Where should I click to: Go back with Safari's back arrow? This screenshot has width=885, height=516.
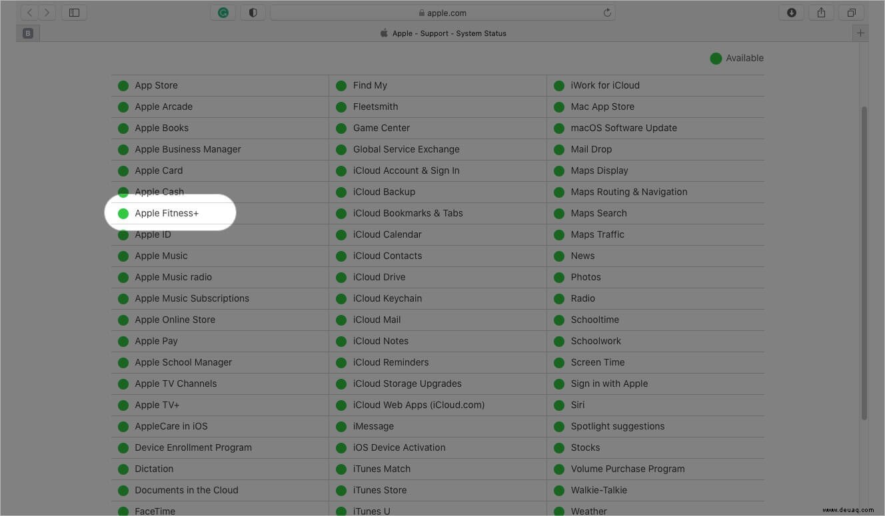tap(30, 13)
